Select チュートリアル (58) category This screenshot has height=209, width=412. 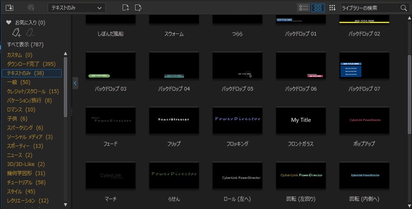pyautogui.click(x=26, y=182)
